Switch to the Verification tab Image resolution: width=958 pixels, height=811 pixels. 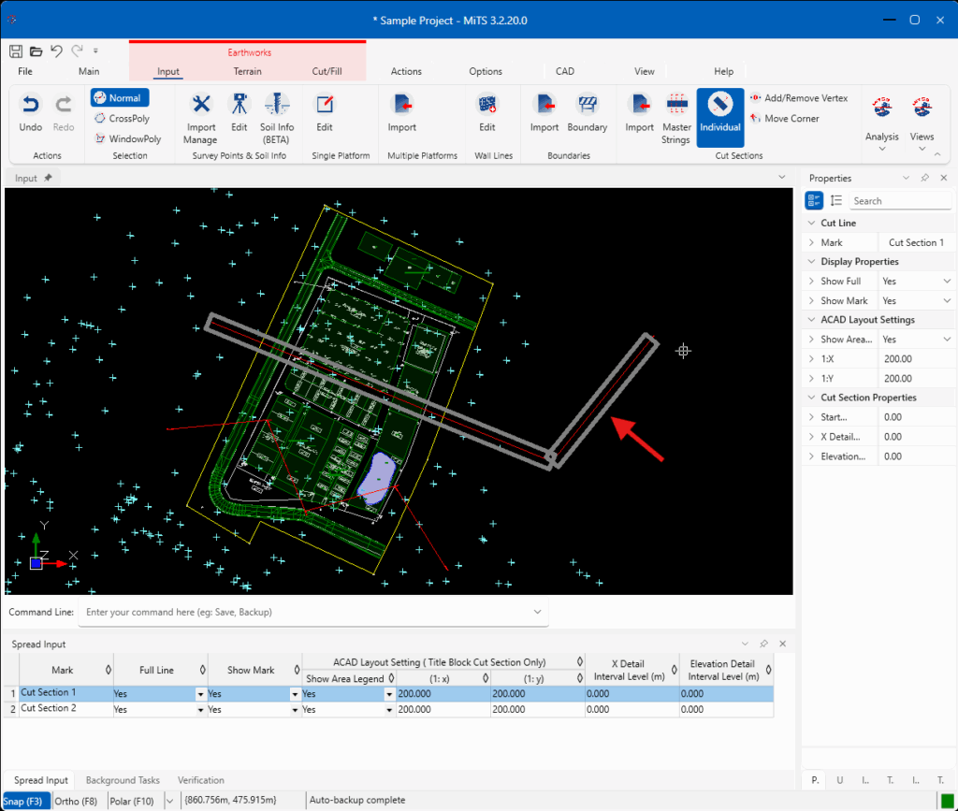point(201,780)
